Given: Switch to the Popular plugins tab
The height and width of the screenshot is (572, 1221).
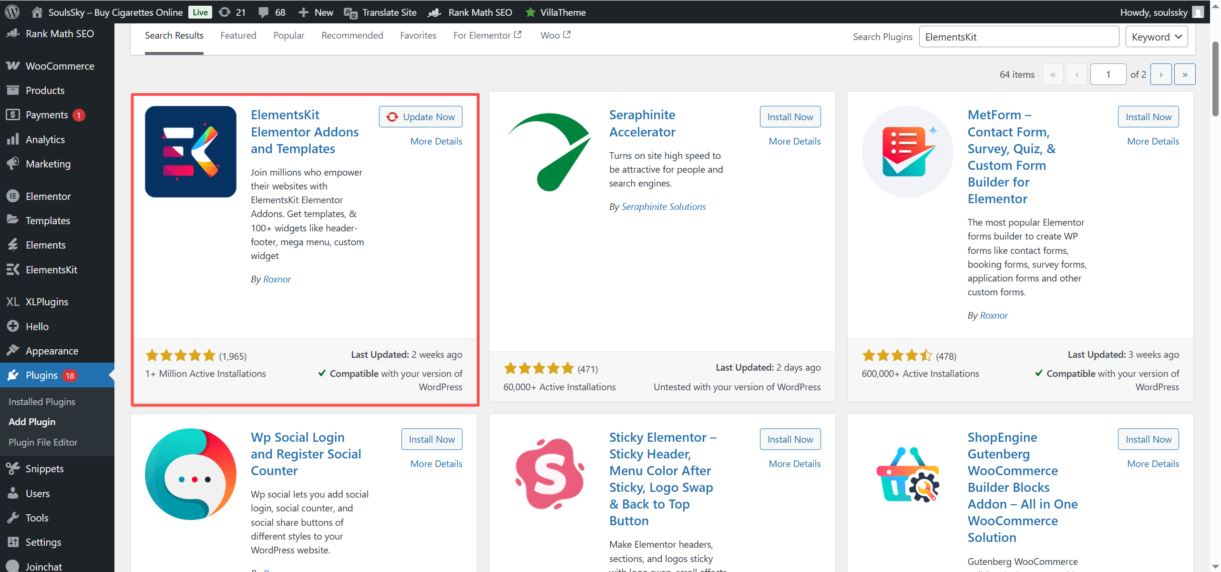Looking at the screenshot, I should 288,35.
